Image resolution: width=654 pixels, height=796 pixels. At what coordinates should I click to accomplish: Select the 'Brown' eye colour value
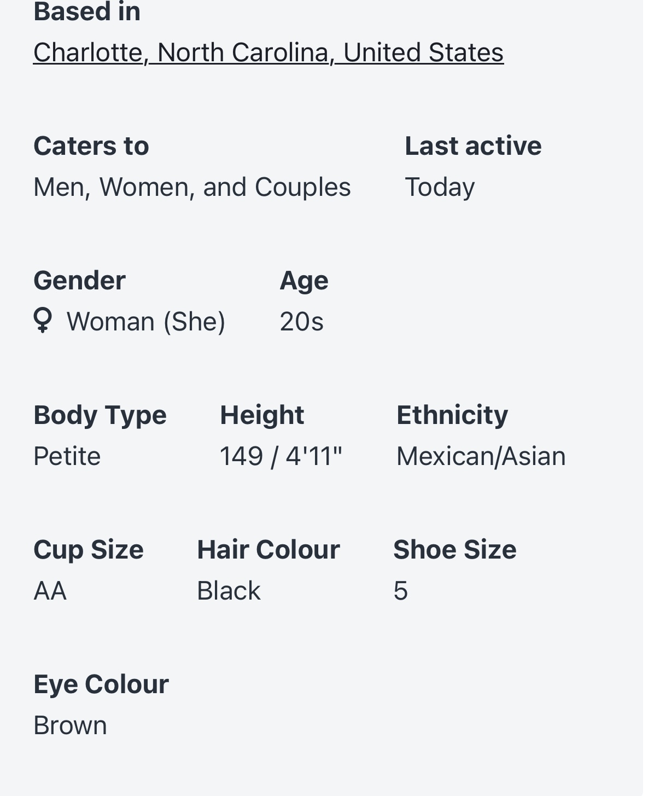point(70,725)
